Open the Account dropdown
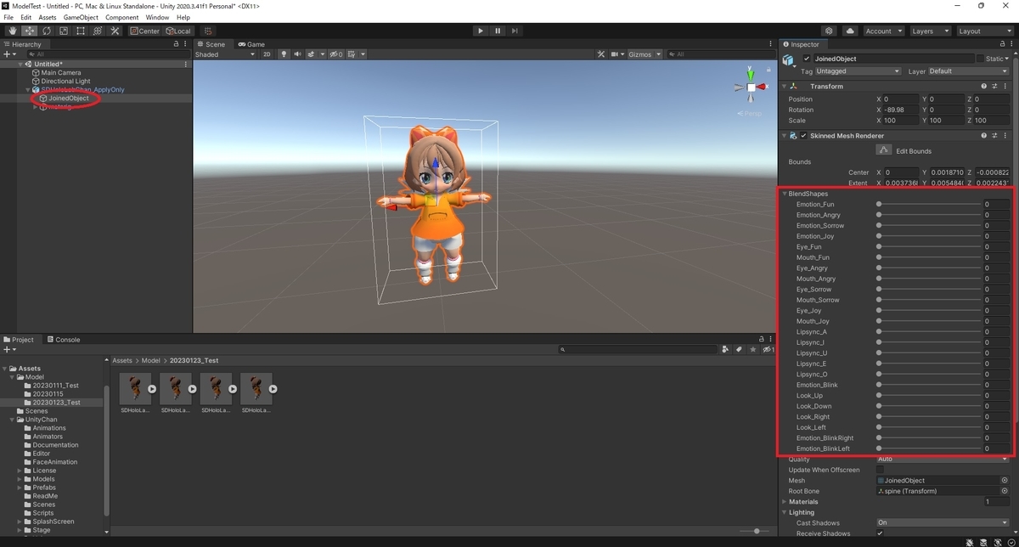 [882, 31]
